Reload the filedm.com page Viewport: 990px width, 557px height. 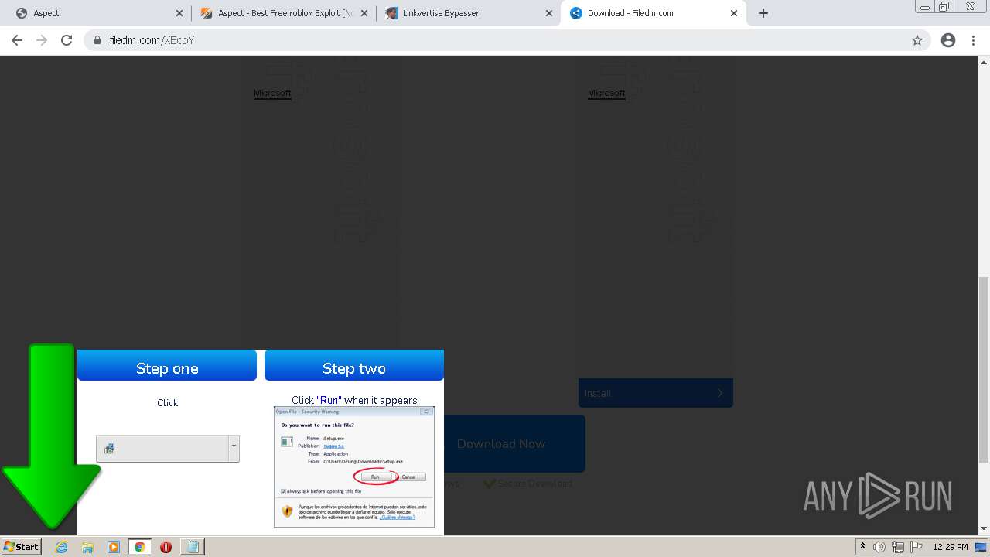67,40
